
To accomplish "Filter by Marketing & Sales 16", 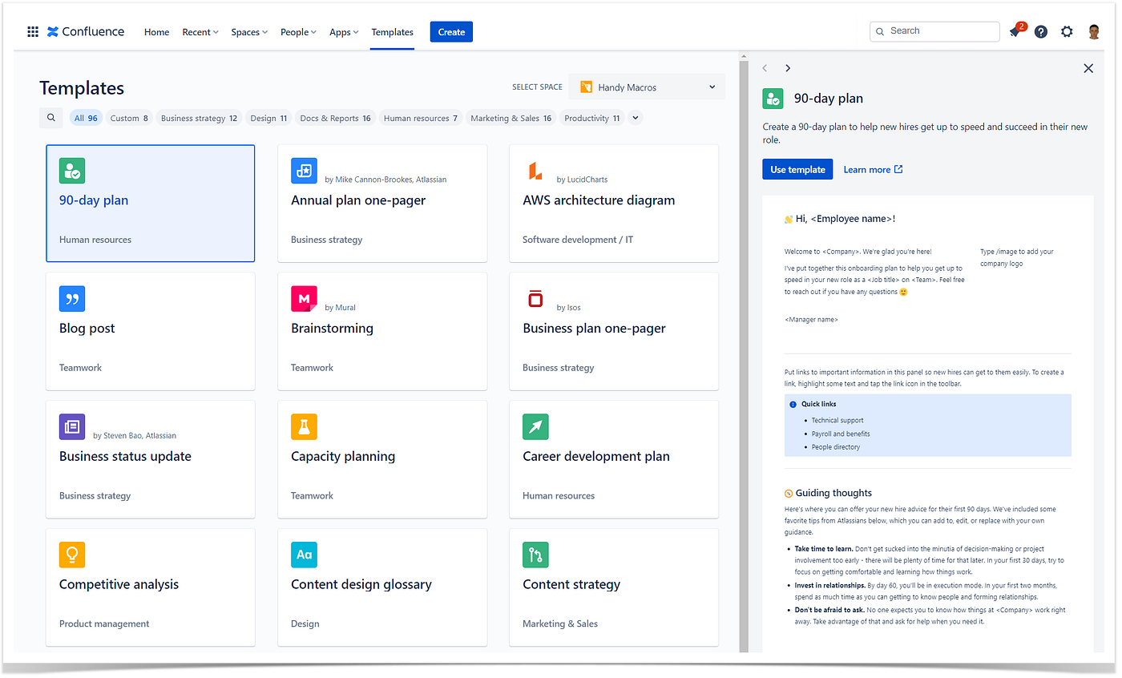I will pos(511,118).
